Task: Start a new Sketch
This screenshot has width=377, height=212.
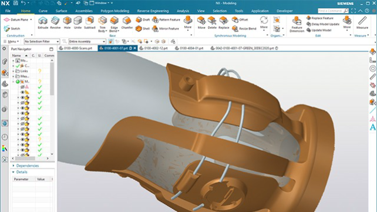Action: 12,29
